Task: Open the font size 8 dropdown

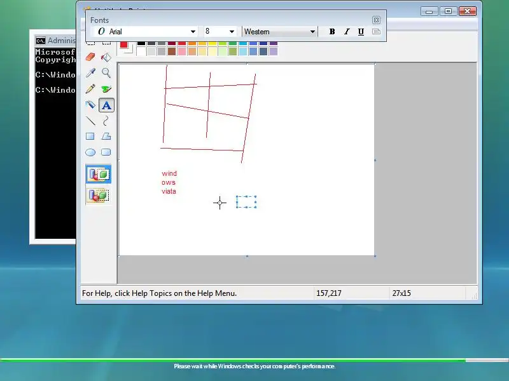Action: click(232, 32)
